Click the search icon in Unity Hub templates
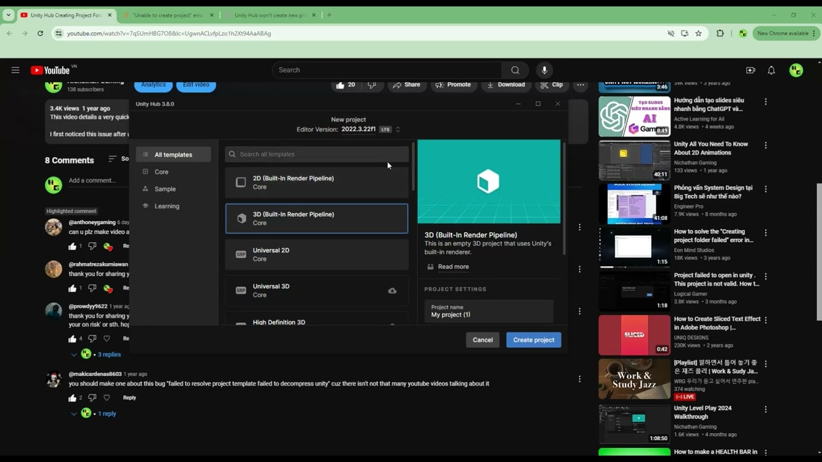This screenshot has width=822, height=462. (232, 154)
